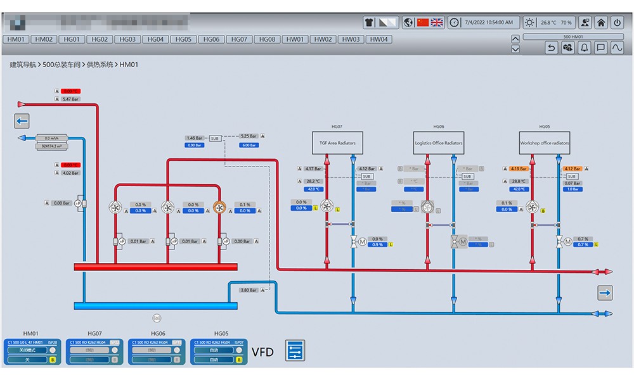This screenshot has height=380, width=634.
Task: Select the orange highlighted pump icon
Action: (x=219, y=207)
